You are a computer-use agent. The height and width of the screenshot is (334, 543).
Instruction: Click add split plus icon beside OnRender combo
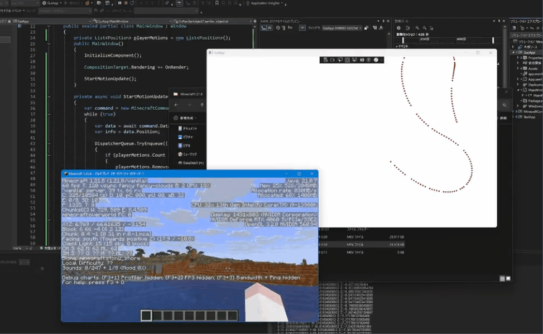[x=255, y=21]
